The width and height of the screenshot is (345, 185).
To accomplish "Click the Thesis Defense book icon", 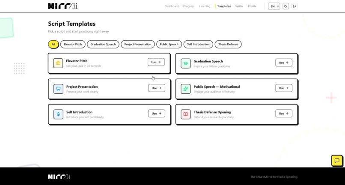I will pyautogui.click(x=185, y=114).
